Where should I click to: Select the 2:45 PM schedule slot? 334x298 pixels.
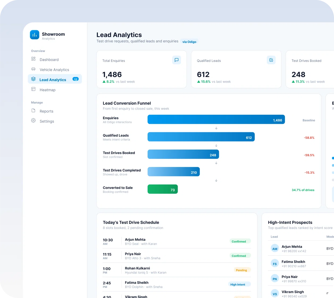(x=177, y=284)
